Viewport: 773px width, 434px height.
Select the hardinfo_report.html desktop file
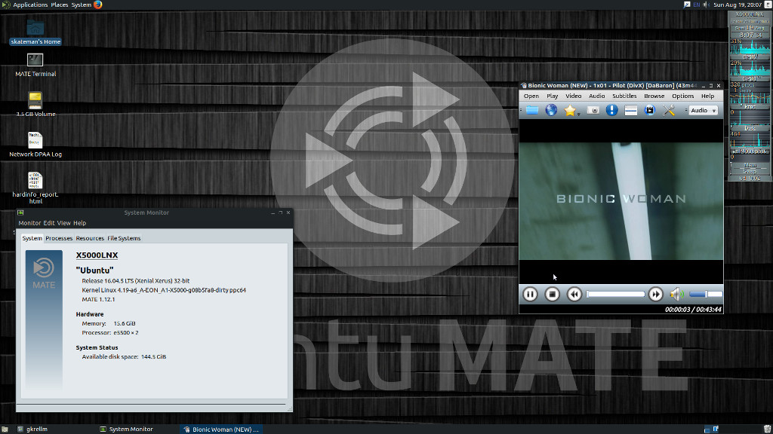pos(35,188)
